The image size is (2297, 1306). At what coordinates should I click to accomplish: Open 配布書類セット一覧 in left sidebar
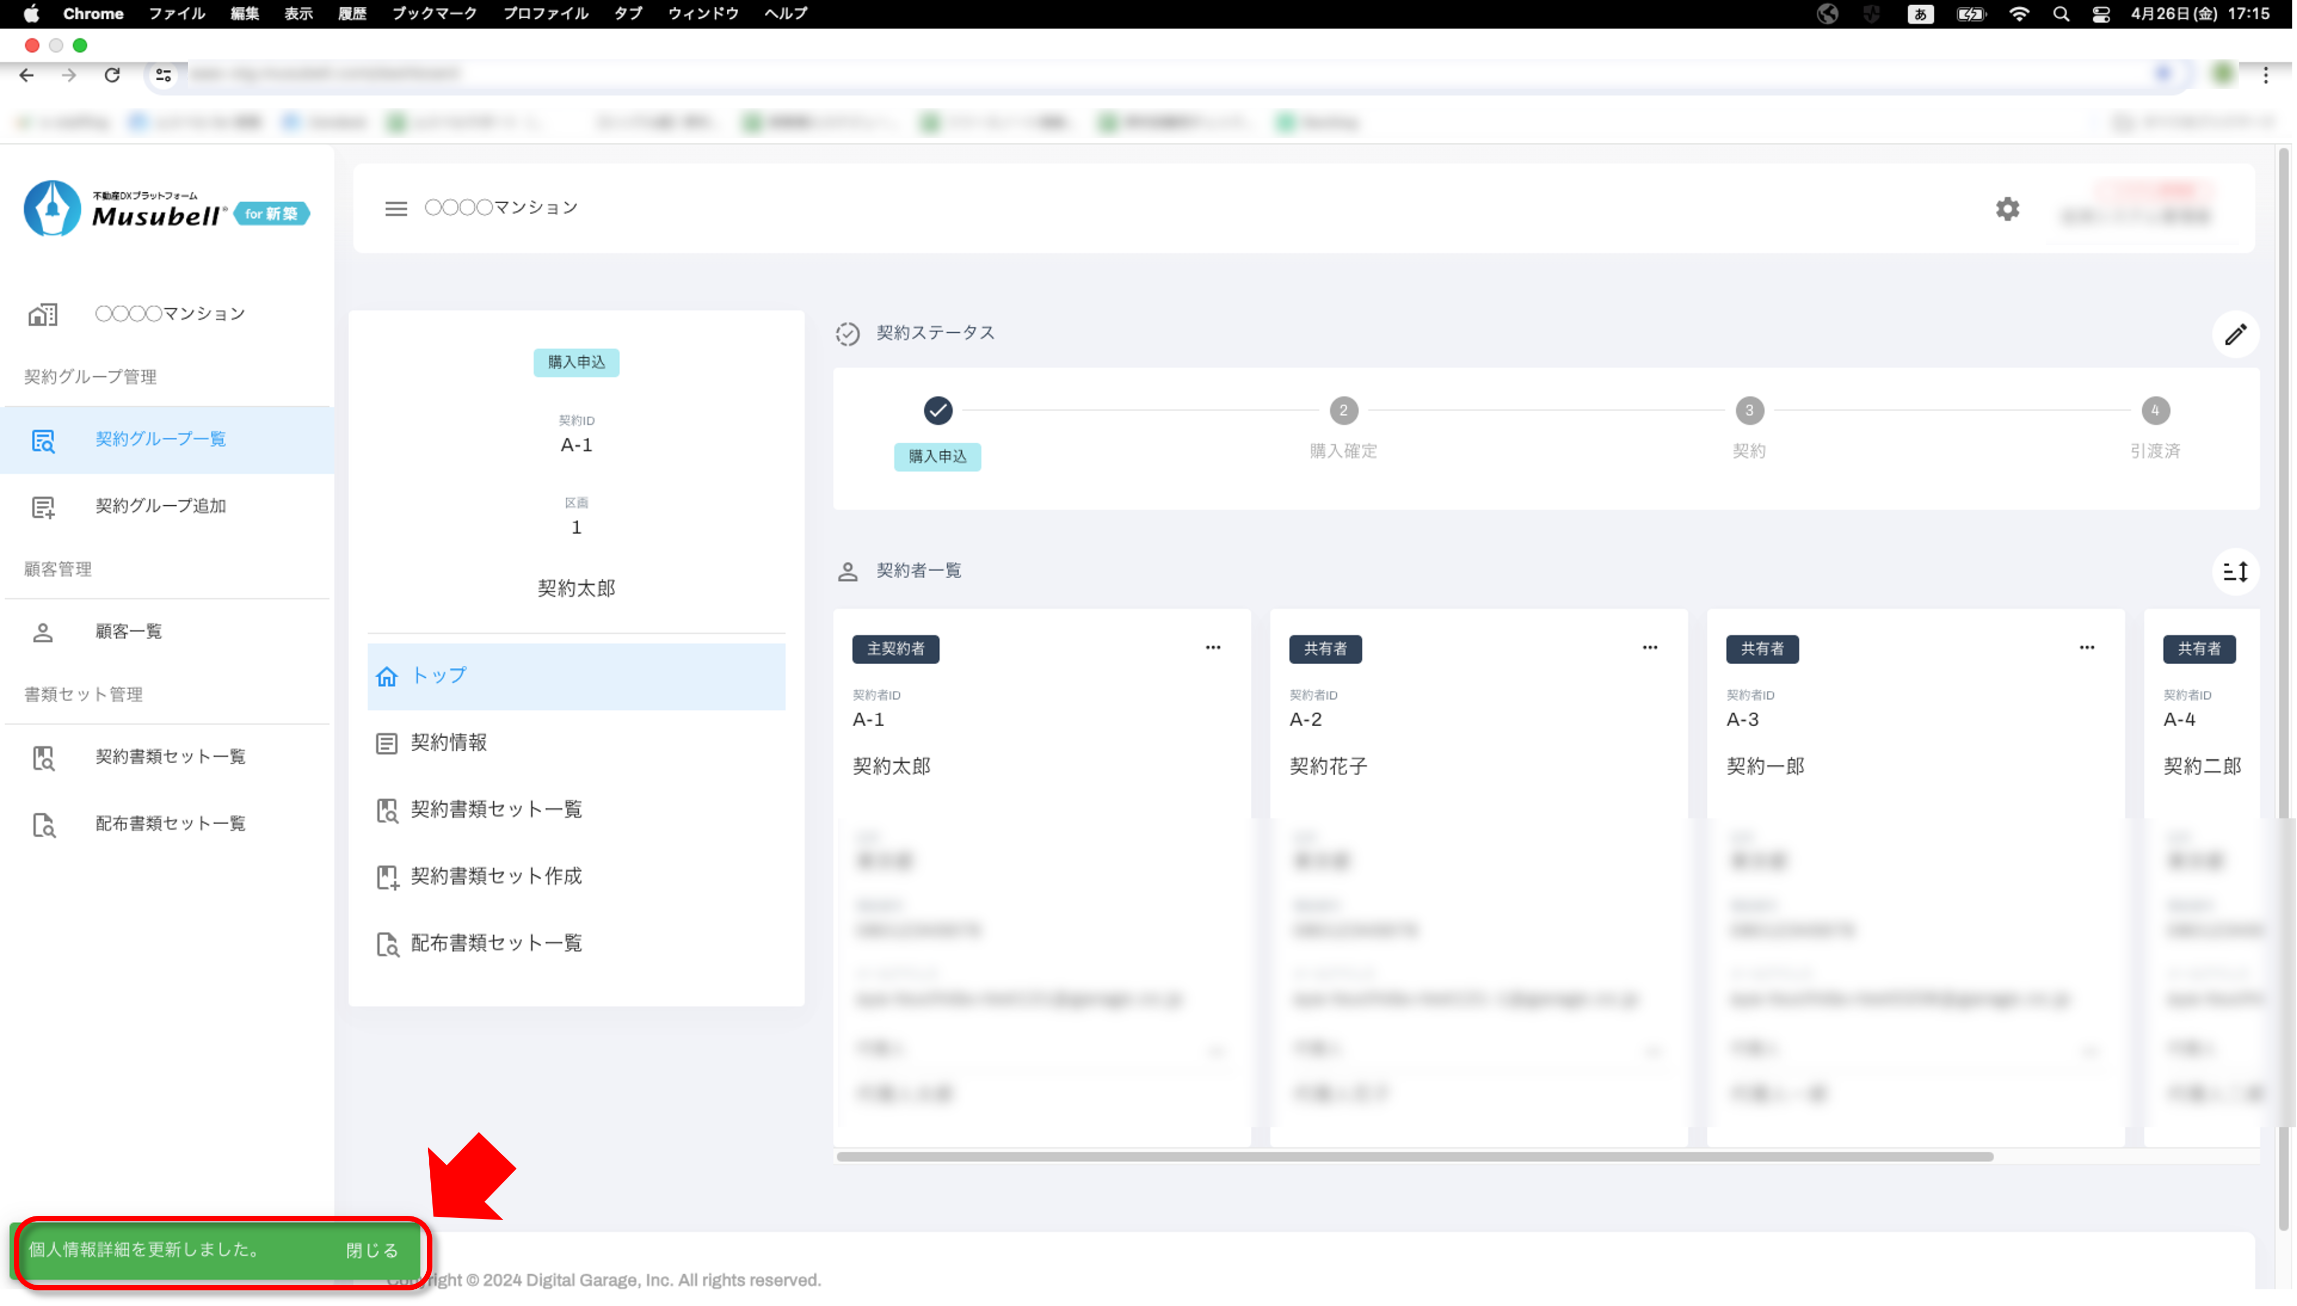(x=169, y=824)
